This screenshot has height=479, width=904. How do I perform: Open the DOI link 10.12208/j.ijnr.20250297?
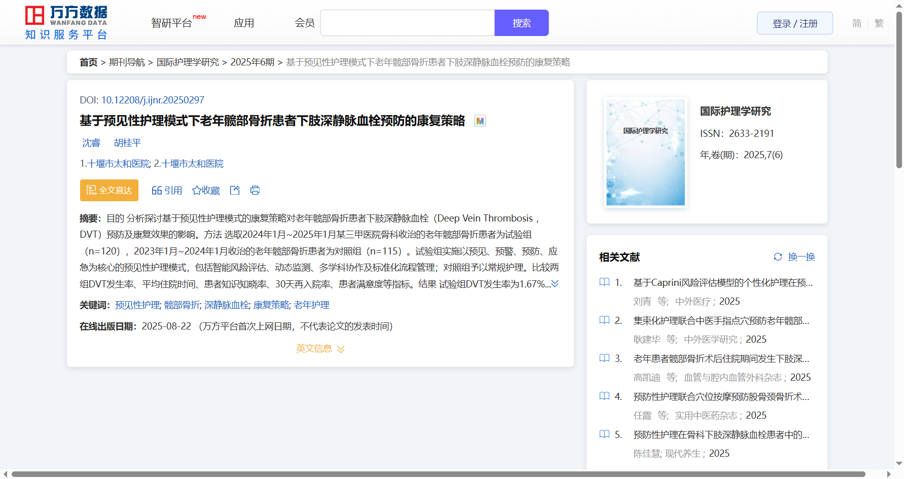click(153, 100)
